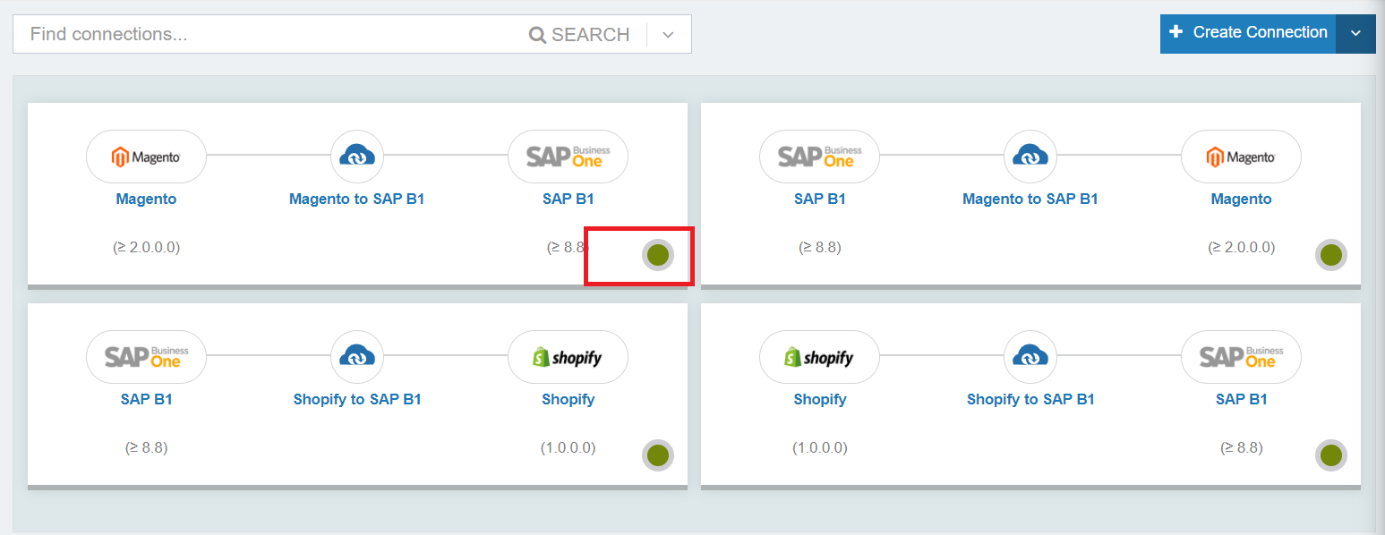Click Magento logo in top-right connection card
Image resolution: width=1385 pixels, height=535 pixels.
tap(1241, 157)
